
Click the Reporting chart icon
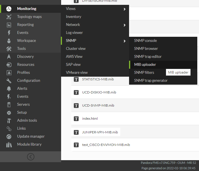[x=9, y=25]
